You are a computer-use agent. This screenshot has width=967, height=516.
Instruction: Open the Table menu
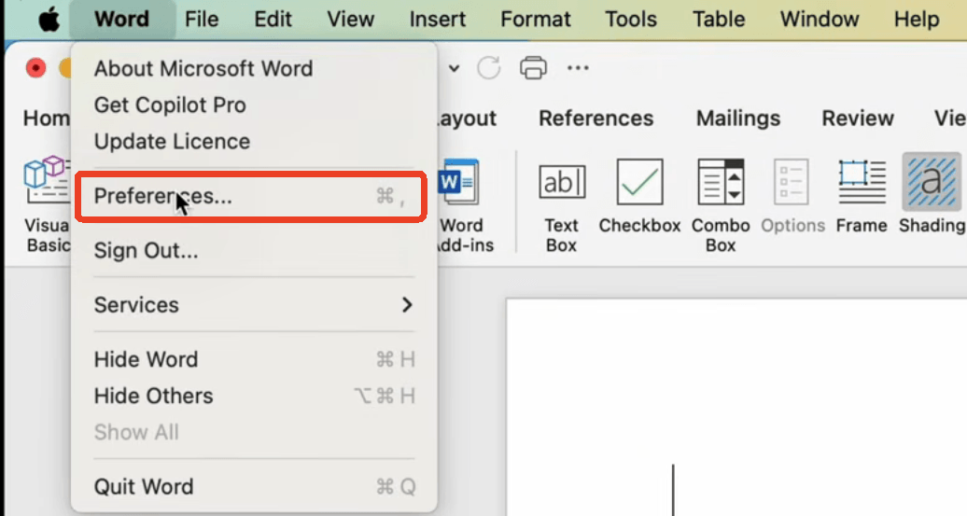pyautogui.click(x=719, y=19)
